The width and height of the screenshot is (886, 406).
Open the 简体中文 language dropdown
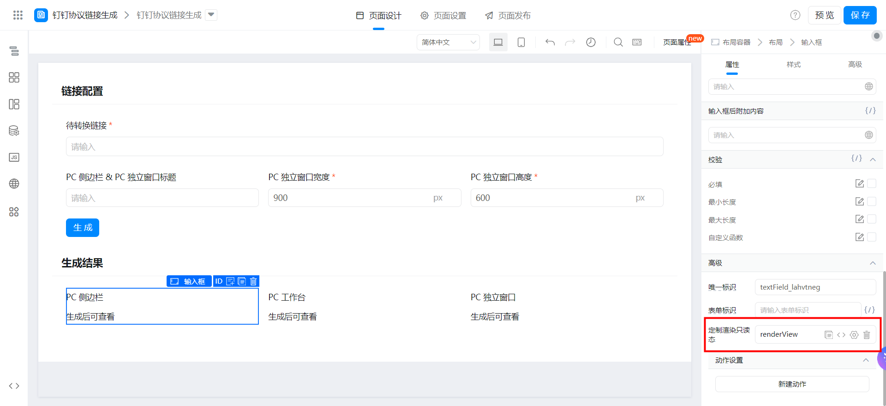pyautogui.click(x=448, y=42)
